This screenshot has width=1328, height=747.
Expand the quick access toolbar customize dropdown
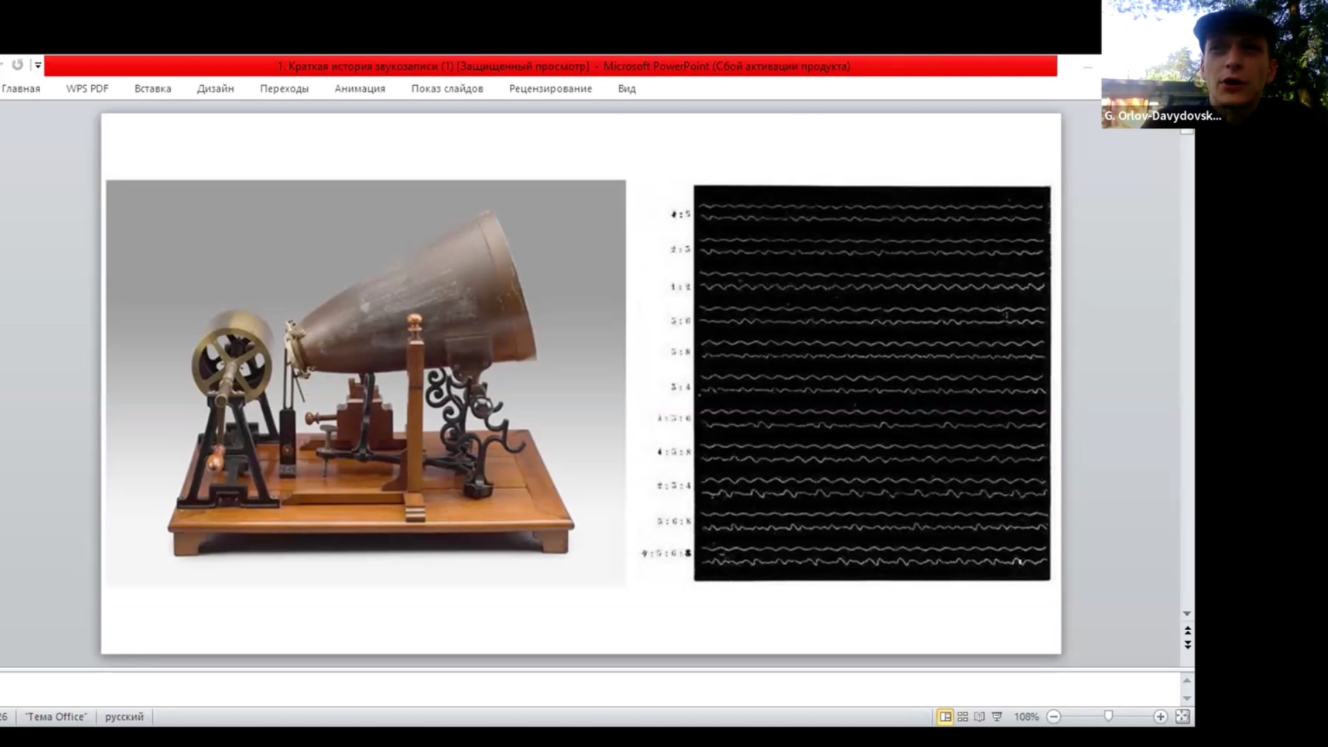coord(38,65)
